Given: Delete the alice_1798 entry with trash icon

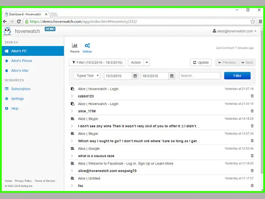Looking at the screenshot, I should (x=252, y=111).
